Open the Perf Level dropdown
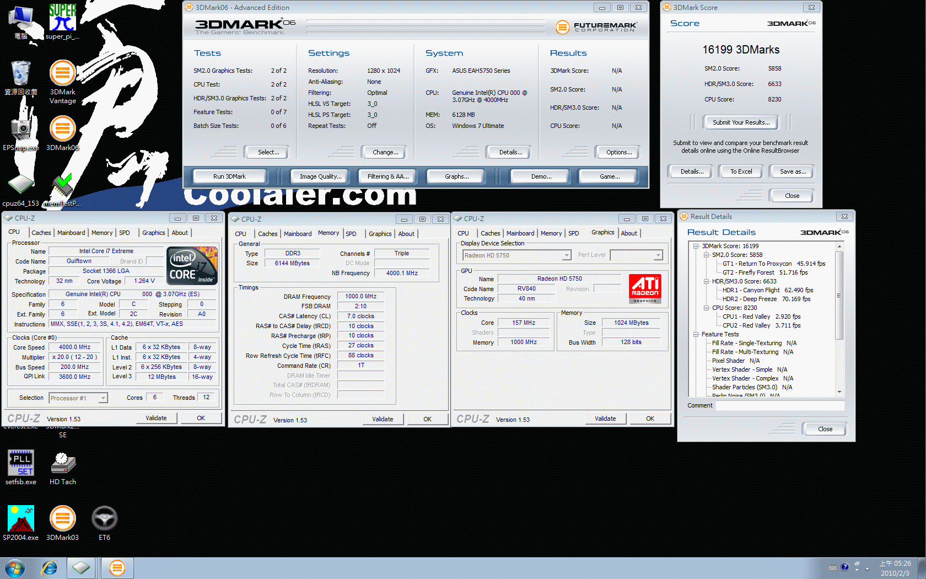This screenshot has height=579, width=926. pos(636,255)
